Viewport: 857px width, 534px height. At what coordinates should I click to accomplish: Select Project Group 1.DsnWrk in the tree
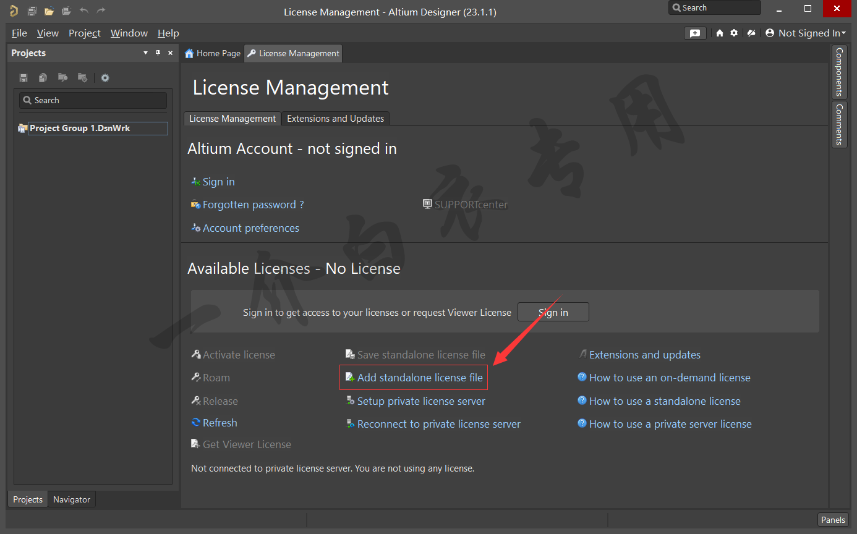[x=80, y=129]
